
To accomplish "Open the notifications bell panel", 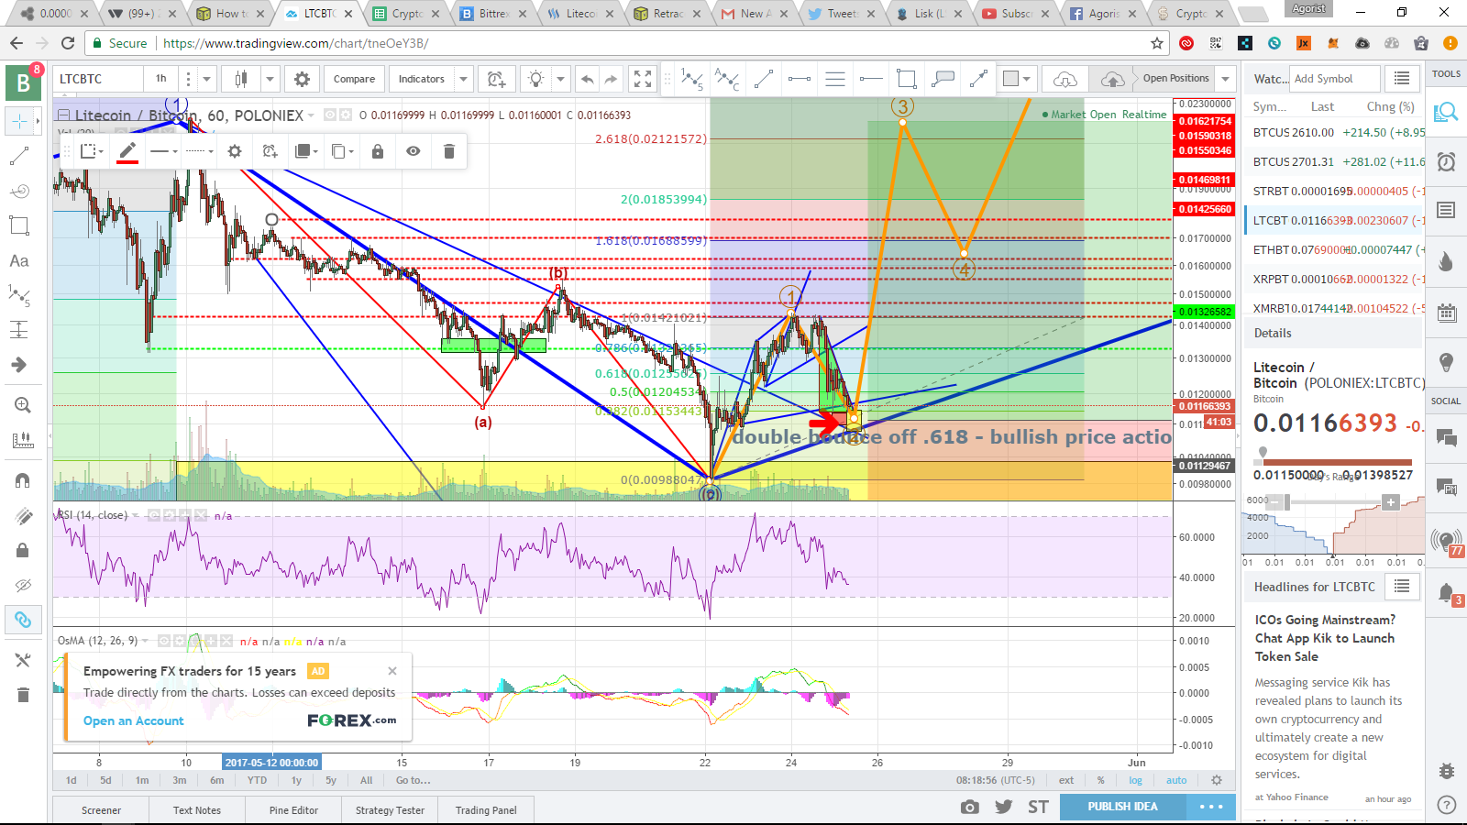I will tap(1446, 593).
